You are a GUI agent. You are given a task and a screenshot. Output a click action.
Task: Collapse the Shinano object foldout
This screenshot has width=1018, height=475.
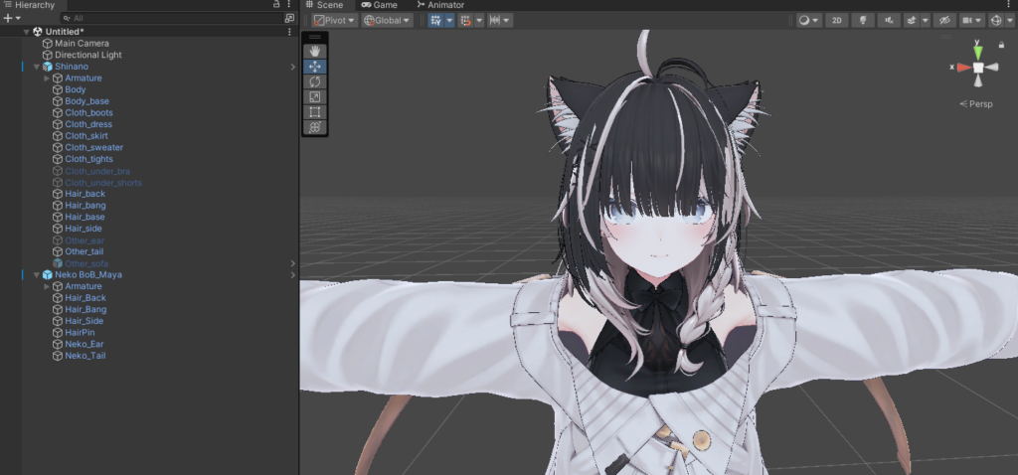(37, 67)
